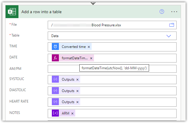Remove the Converted time token

pos(89,47)
